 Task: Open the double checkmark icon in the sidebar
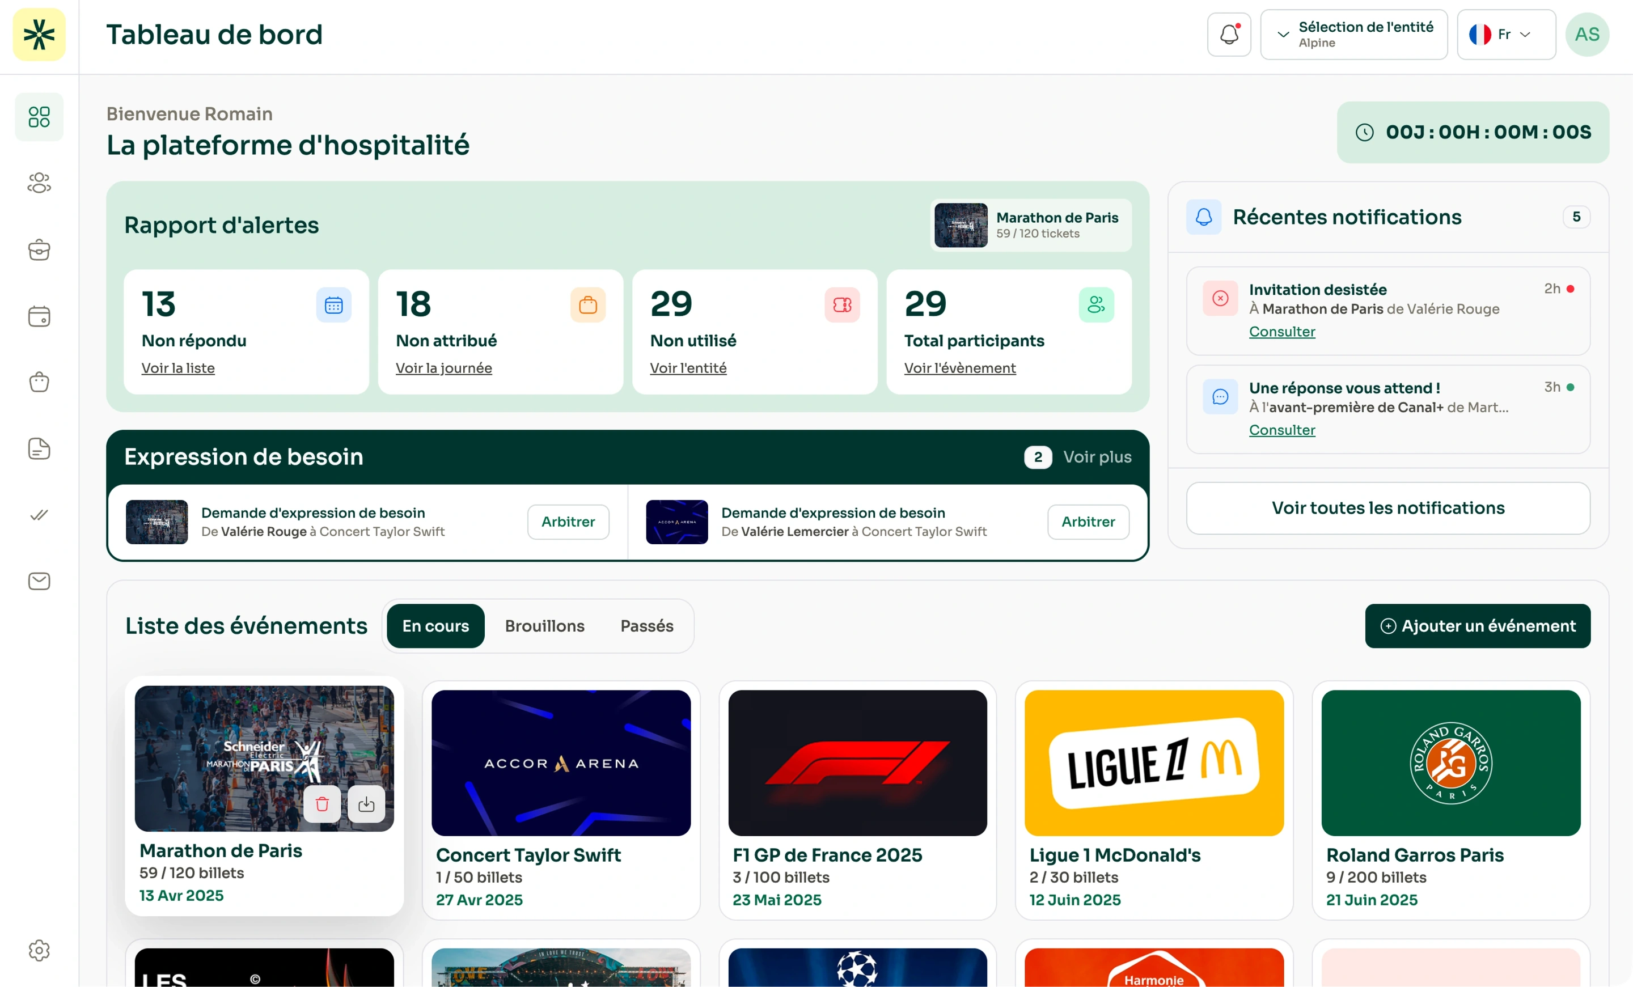point(39,515)
